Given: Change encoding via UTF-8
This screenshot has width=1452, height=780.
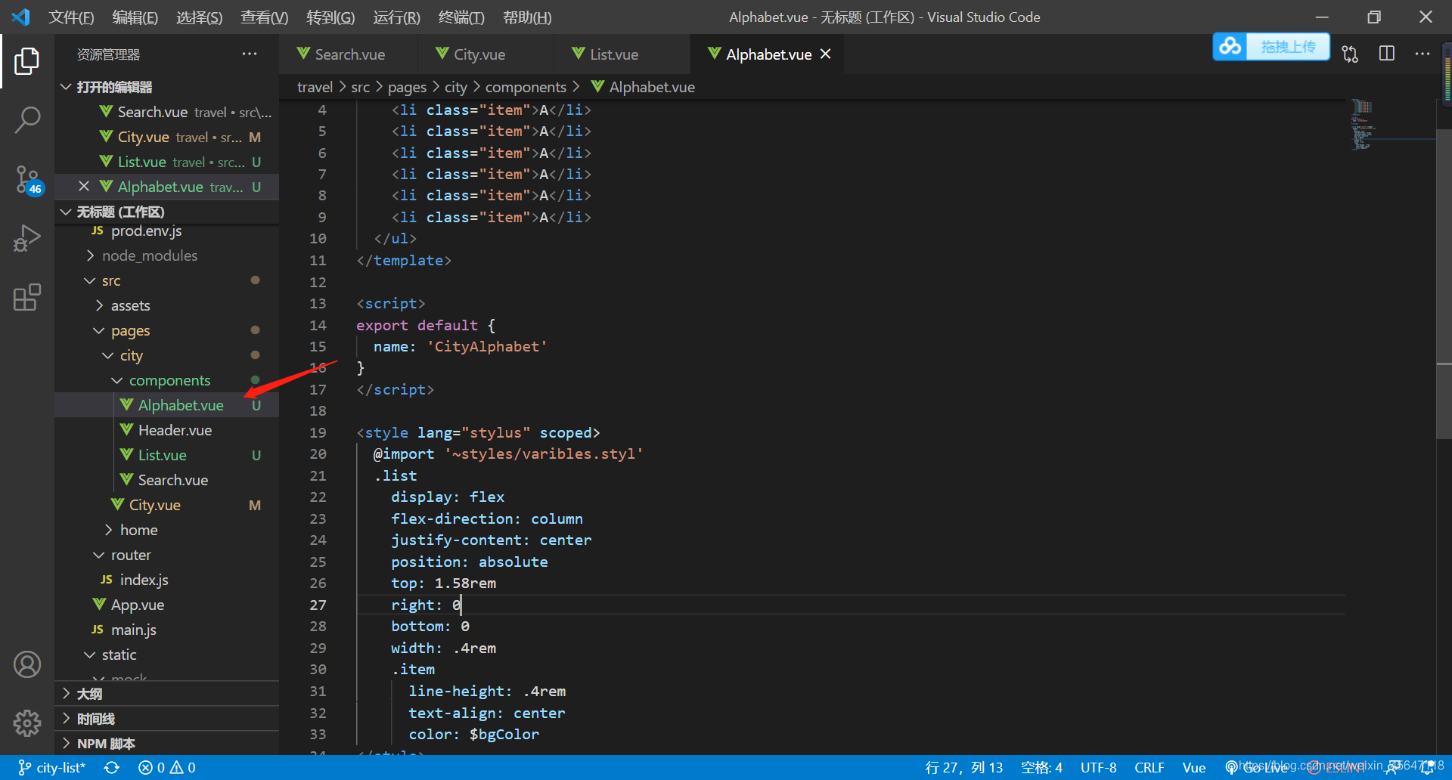Looking at the screenshot, I should pos(1098,767).
